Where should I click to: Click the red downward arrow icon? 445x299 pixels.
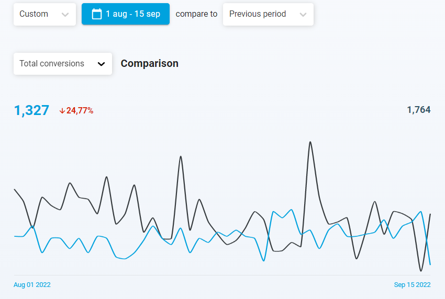pos(62,111)
